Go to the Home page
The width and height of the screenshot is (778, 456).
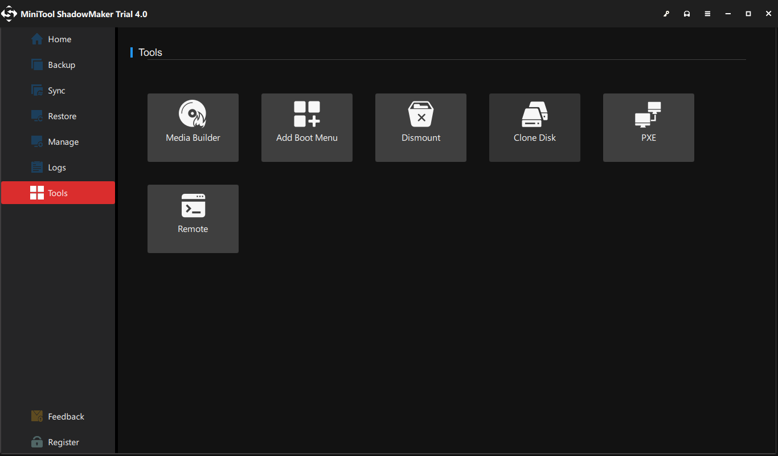coord(58,39)
